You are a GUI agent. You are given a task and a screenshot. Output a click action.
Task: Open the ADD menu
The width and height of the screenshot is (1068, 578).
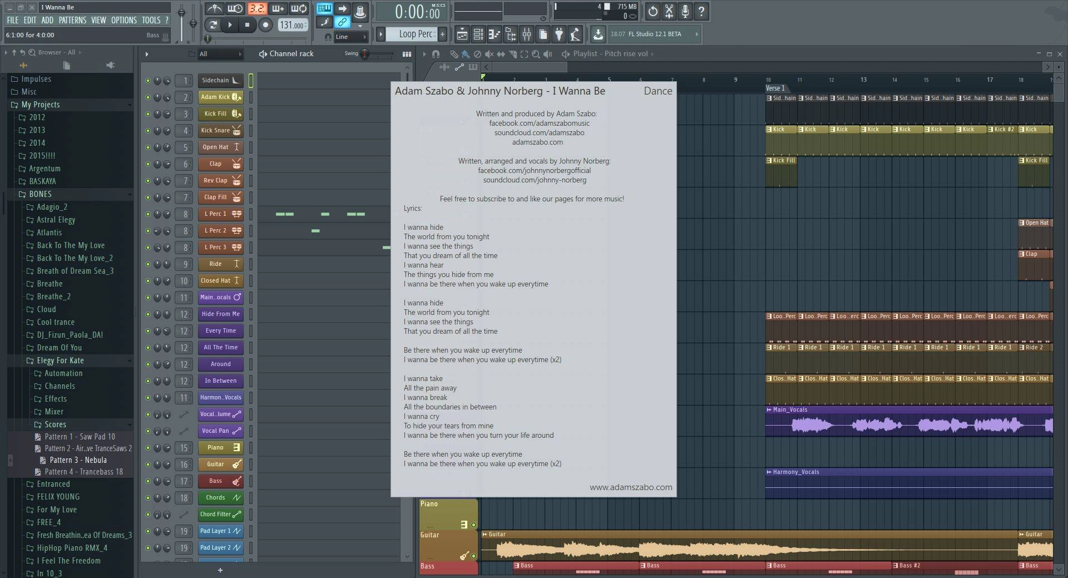click(47, 20)
